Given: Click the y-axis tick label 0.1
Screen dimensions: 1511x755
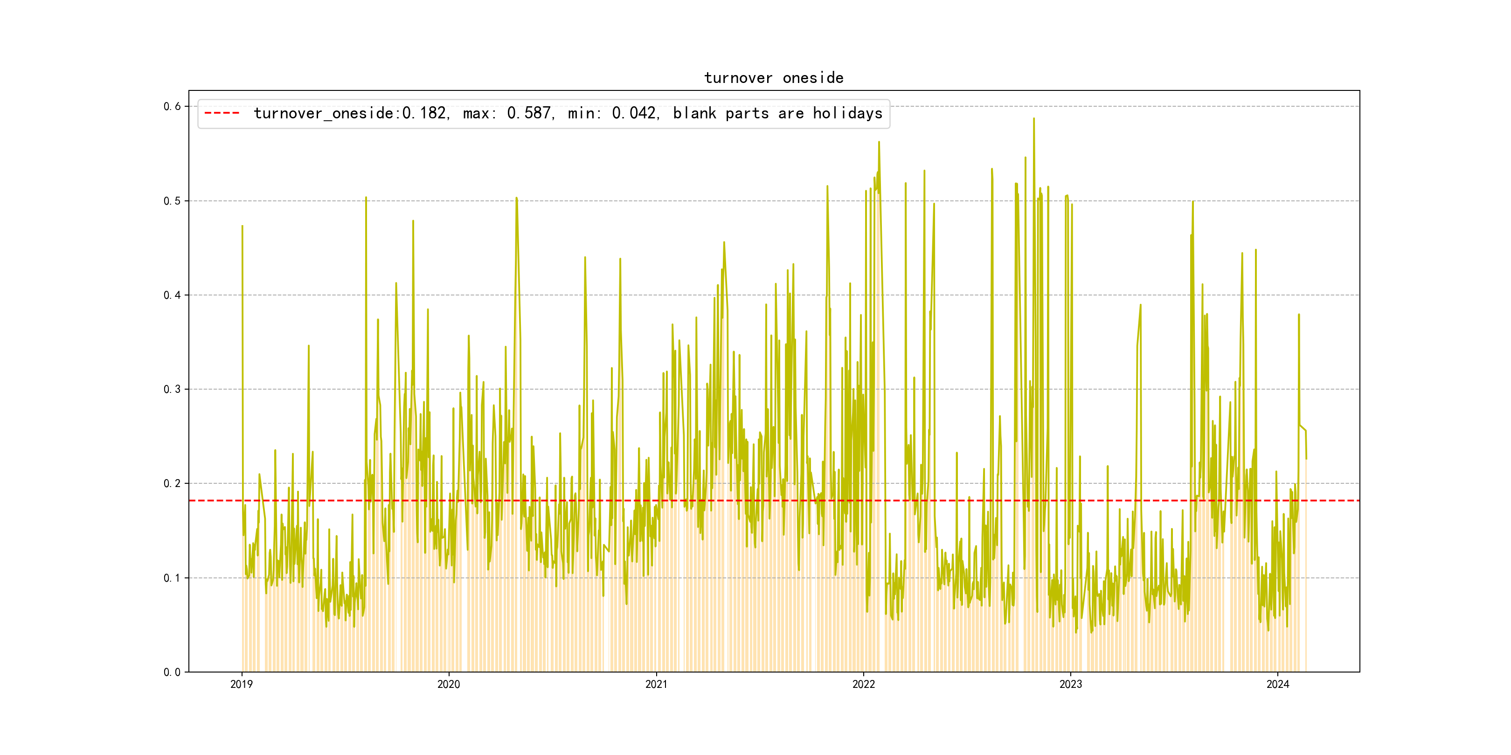Looking at the screenshot, I should pos(172,578).
